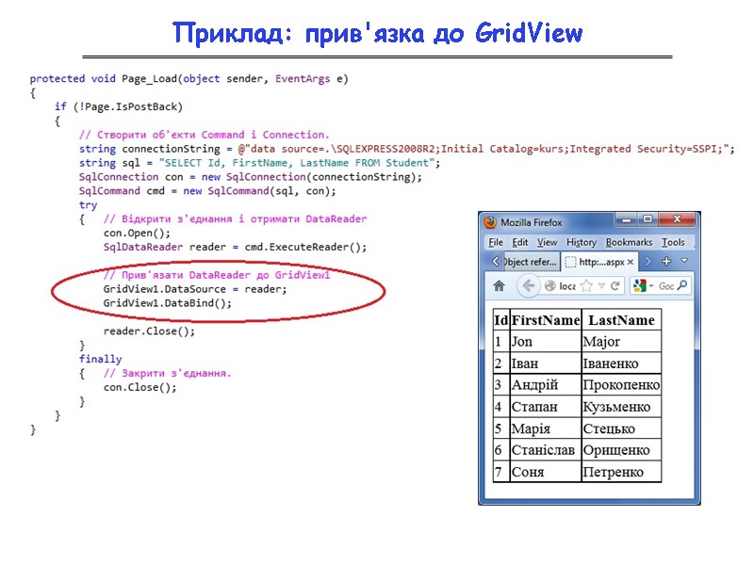The image size is (754, 565).
Task: Click the Major cell in the table
Action: click(621, 342)
